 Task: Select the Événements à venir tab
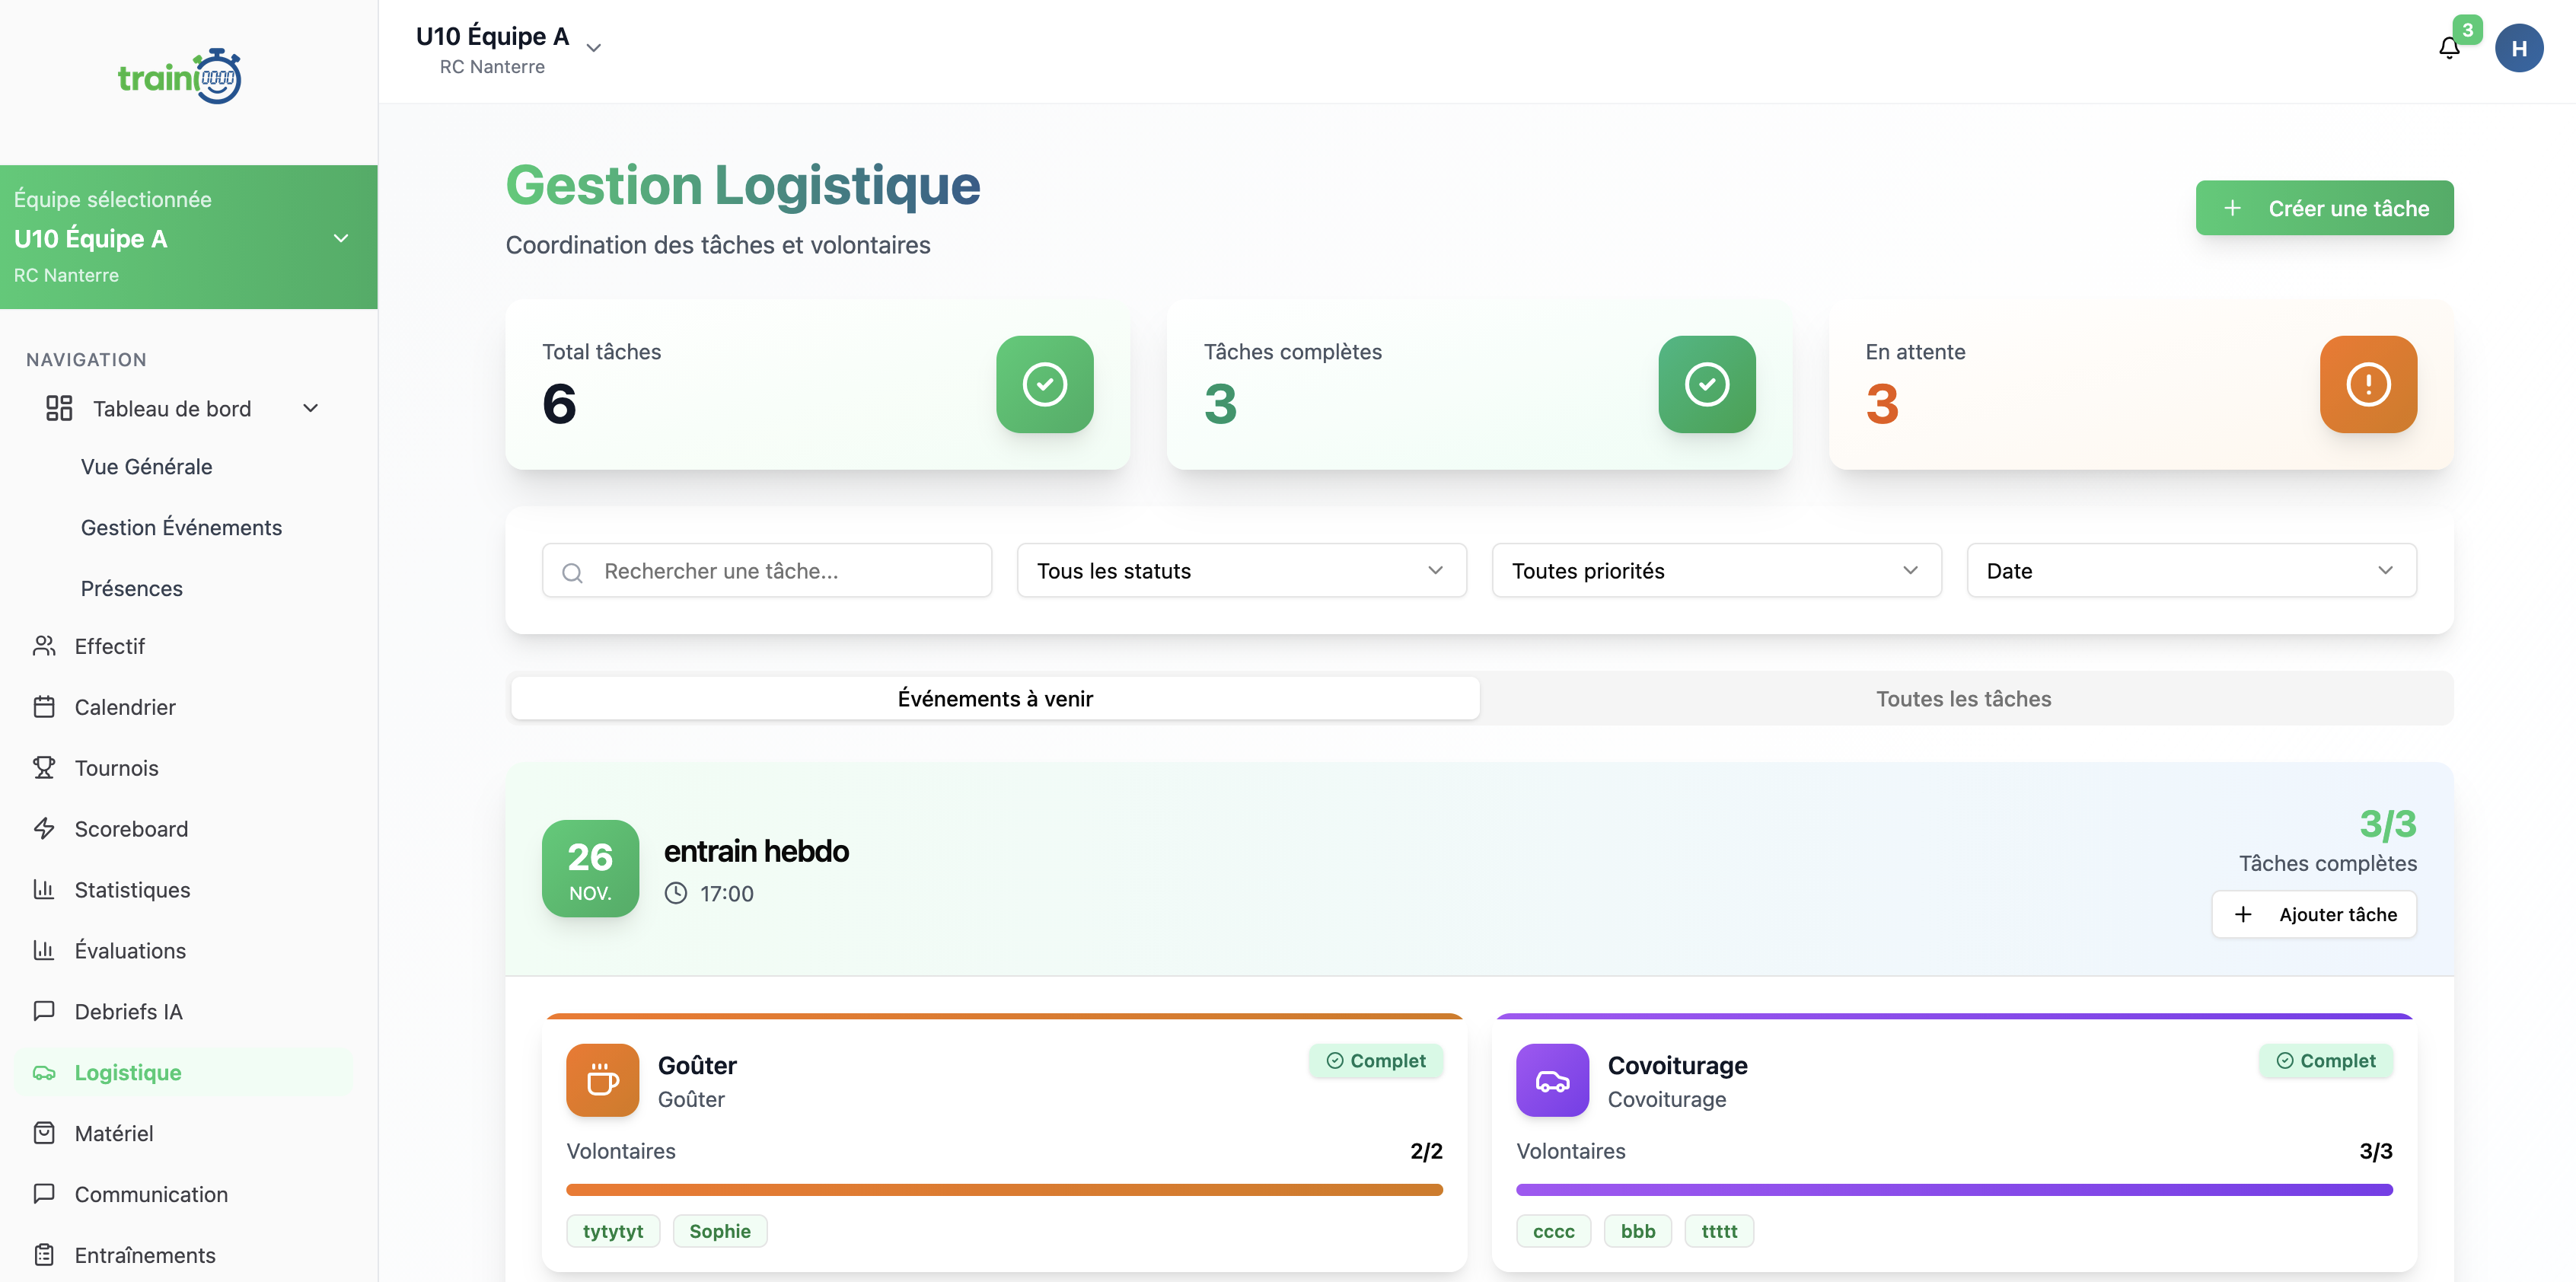pyautogui.click(x=995, y=698)
